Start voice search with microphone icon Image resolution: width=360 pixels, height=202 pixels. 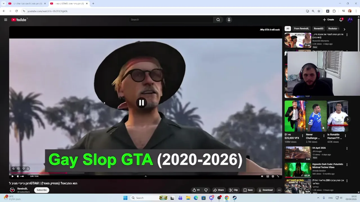point(229,20)
